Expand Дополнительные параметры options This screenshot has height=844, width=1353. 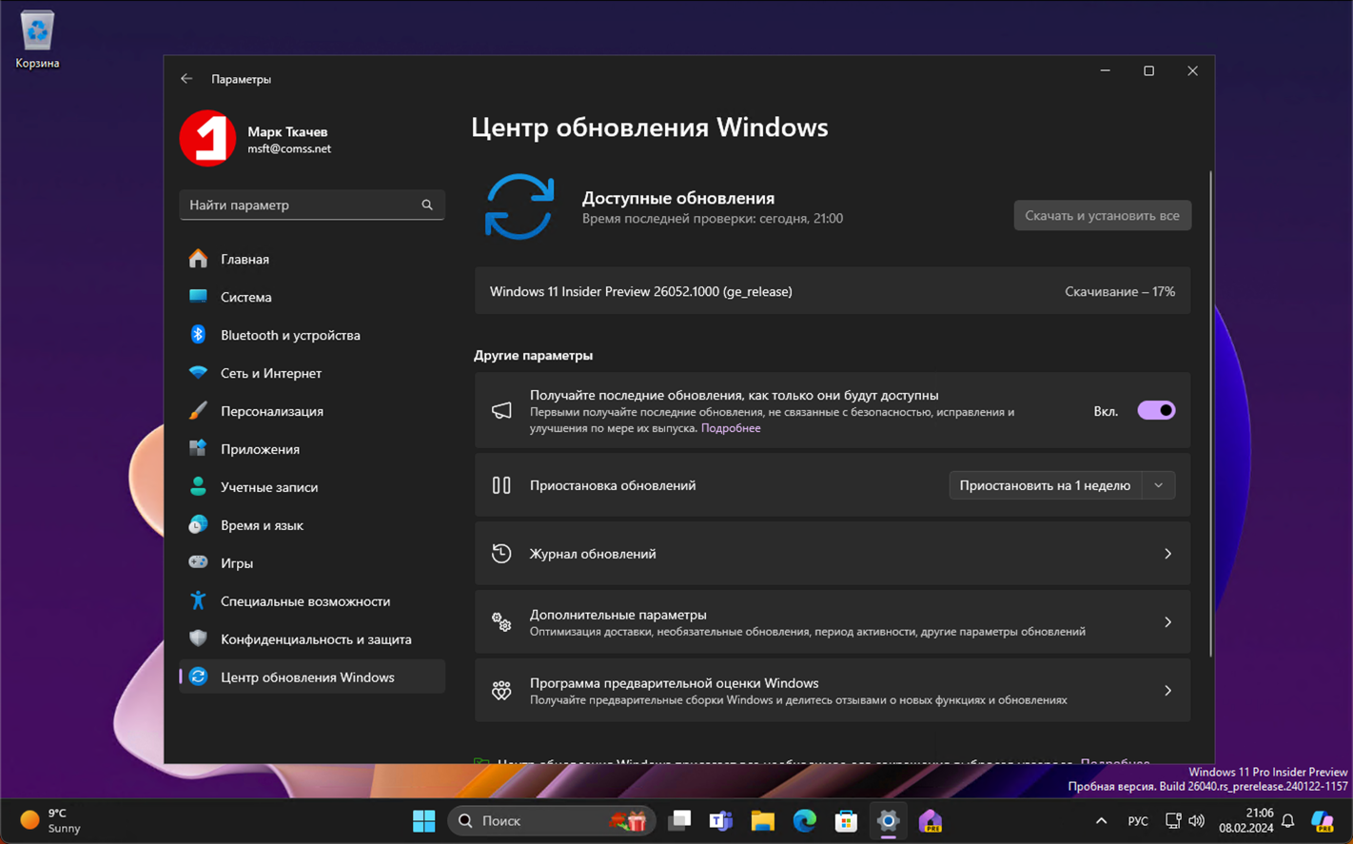(x=833, y=622)
